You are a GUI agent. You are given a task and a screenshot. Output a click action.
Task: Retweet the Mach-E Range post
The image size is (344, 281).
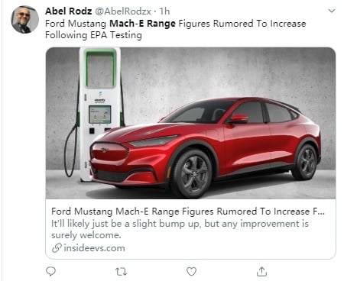coord(121,272)
